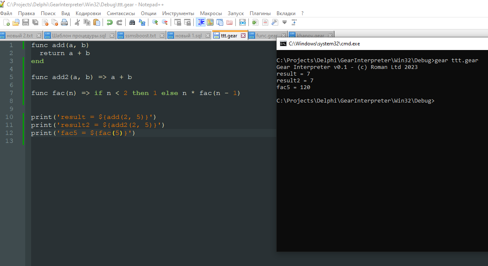Close the ttt.gear tab
488x266 pixels.
pos(243,36)
